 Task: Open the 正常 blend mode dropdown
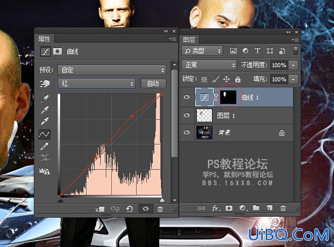tap(209, 65)
